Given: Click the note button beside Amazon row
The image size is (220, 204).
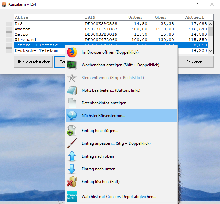Looking at the screenshot, I should (x=9, y=29).
